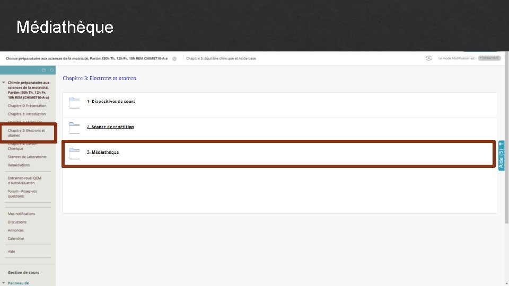Open the course title dropdown circle icon
The height and width of the screenshot is (286, 509).
click(x=174, y=59)
